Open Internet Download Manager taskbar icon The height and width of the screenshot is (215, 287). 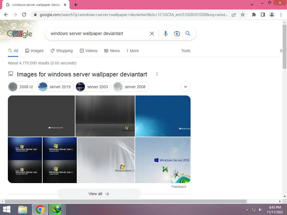click(x=57, y=209)
